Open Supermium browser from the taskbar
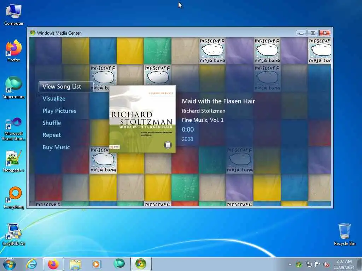The image size is (362, 271). point(119,264)
